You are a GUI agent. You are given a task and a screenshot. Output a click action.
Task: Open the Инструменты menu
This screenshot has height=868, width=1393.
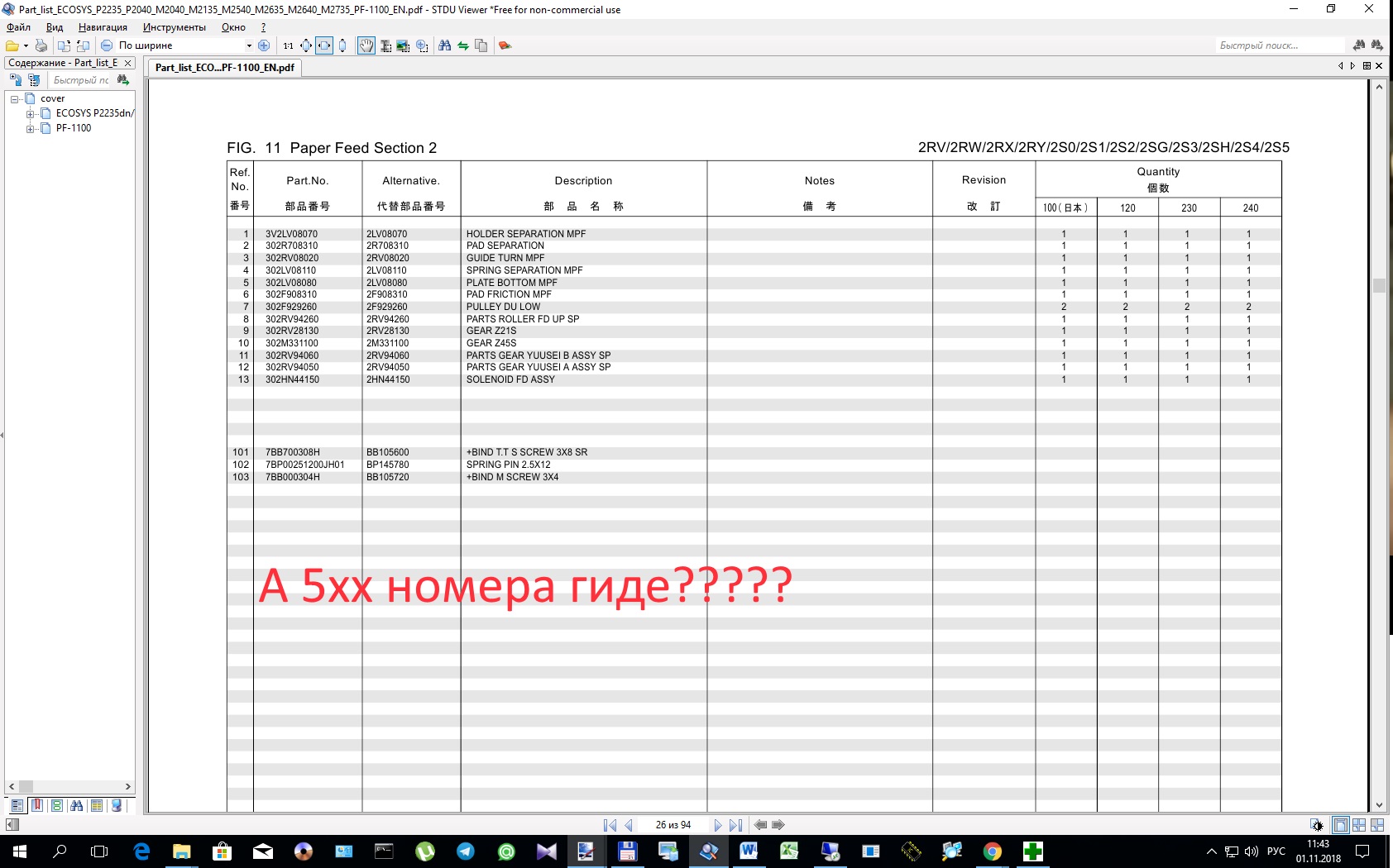174,27
